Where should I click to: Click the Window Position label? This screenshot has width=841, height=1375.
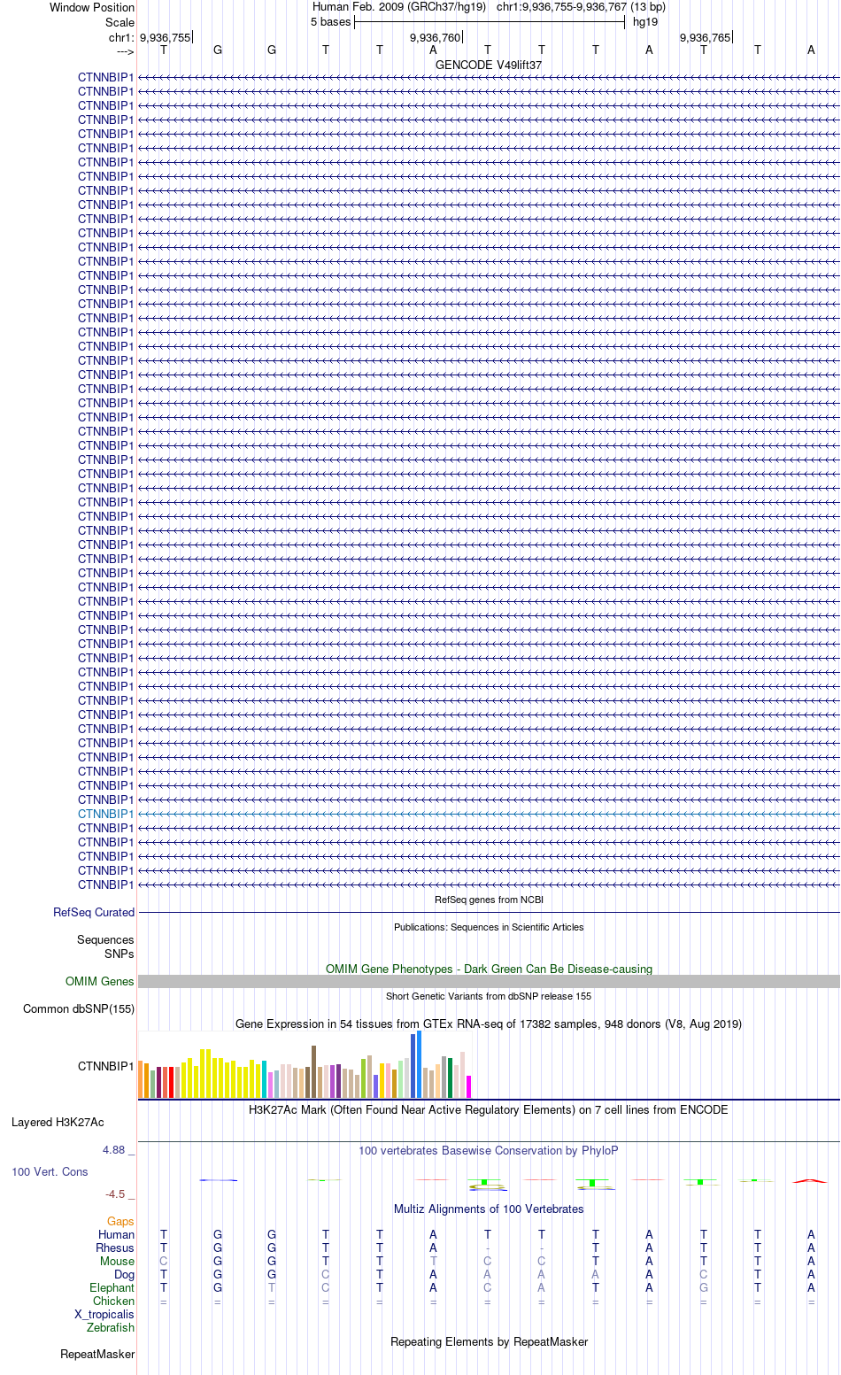pos(92,7)
